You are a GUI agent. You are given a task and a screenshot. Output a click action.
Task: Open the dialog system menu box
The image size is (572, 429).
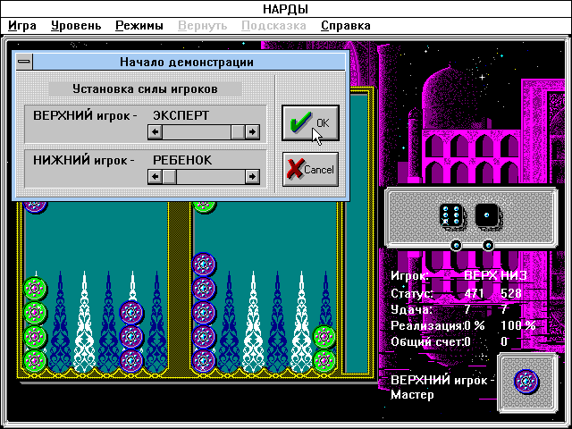[x=24, y=62]
